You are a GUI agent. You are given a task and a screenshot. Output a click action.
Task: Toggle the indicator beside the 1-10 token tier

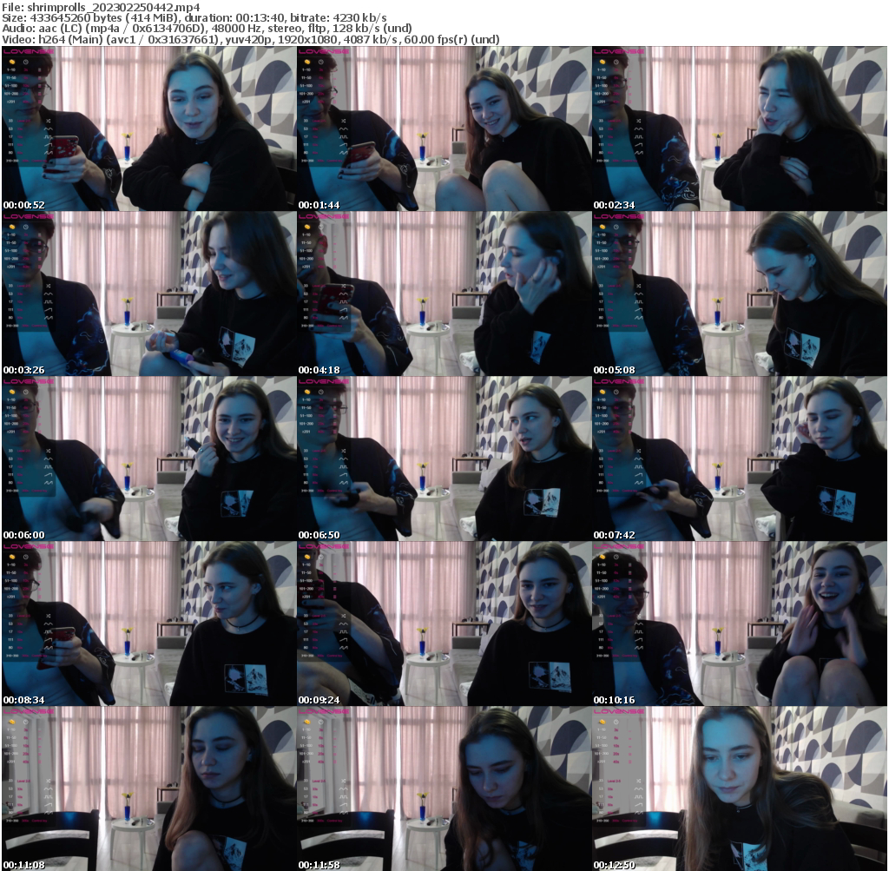(x=39, y=69)
